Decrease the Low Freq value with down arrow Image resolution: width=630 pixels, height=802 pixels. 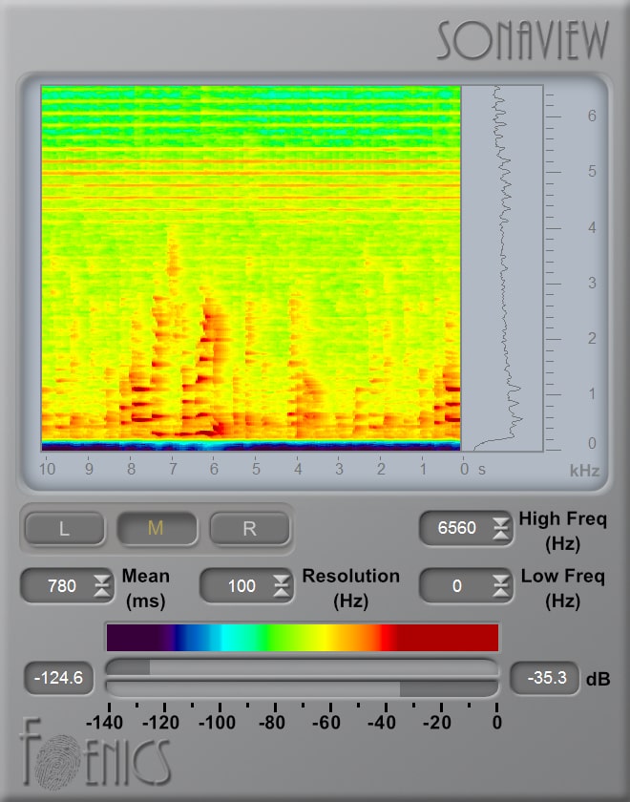point(500,592)
